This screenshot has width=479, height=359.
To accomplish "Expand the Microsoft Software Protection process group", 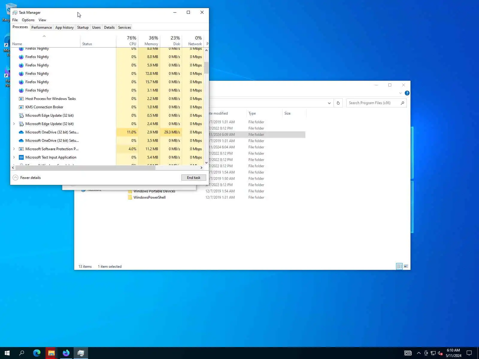I will [x=14, y=149].
